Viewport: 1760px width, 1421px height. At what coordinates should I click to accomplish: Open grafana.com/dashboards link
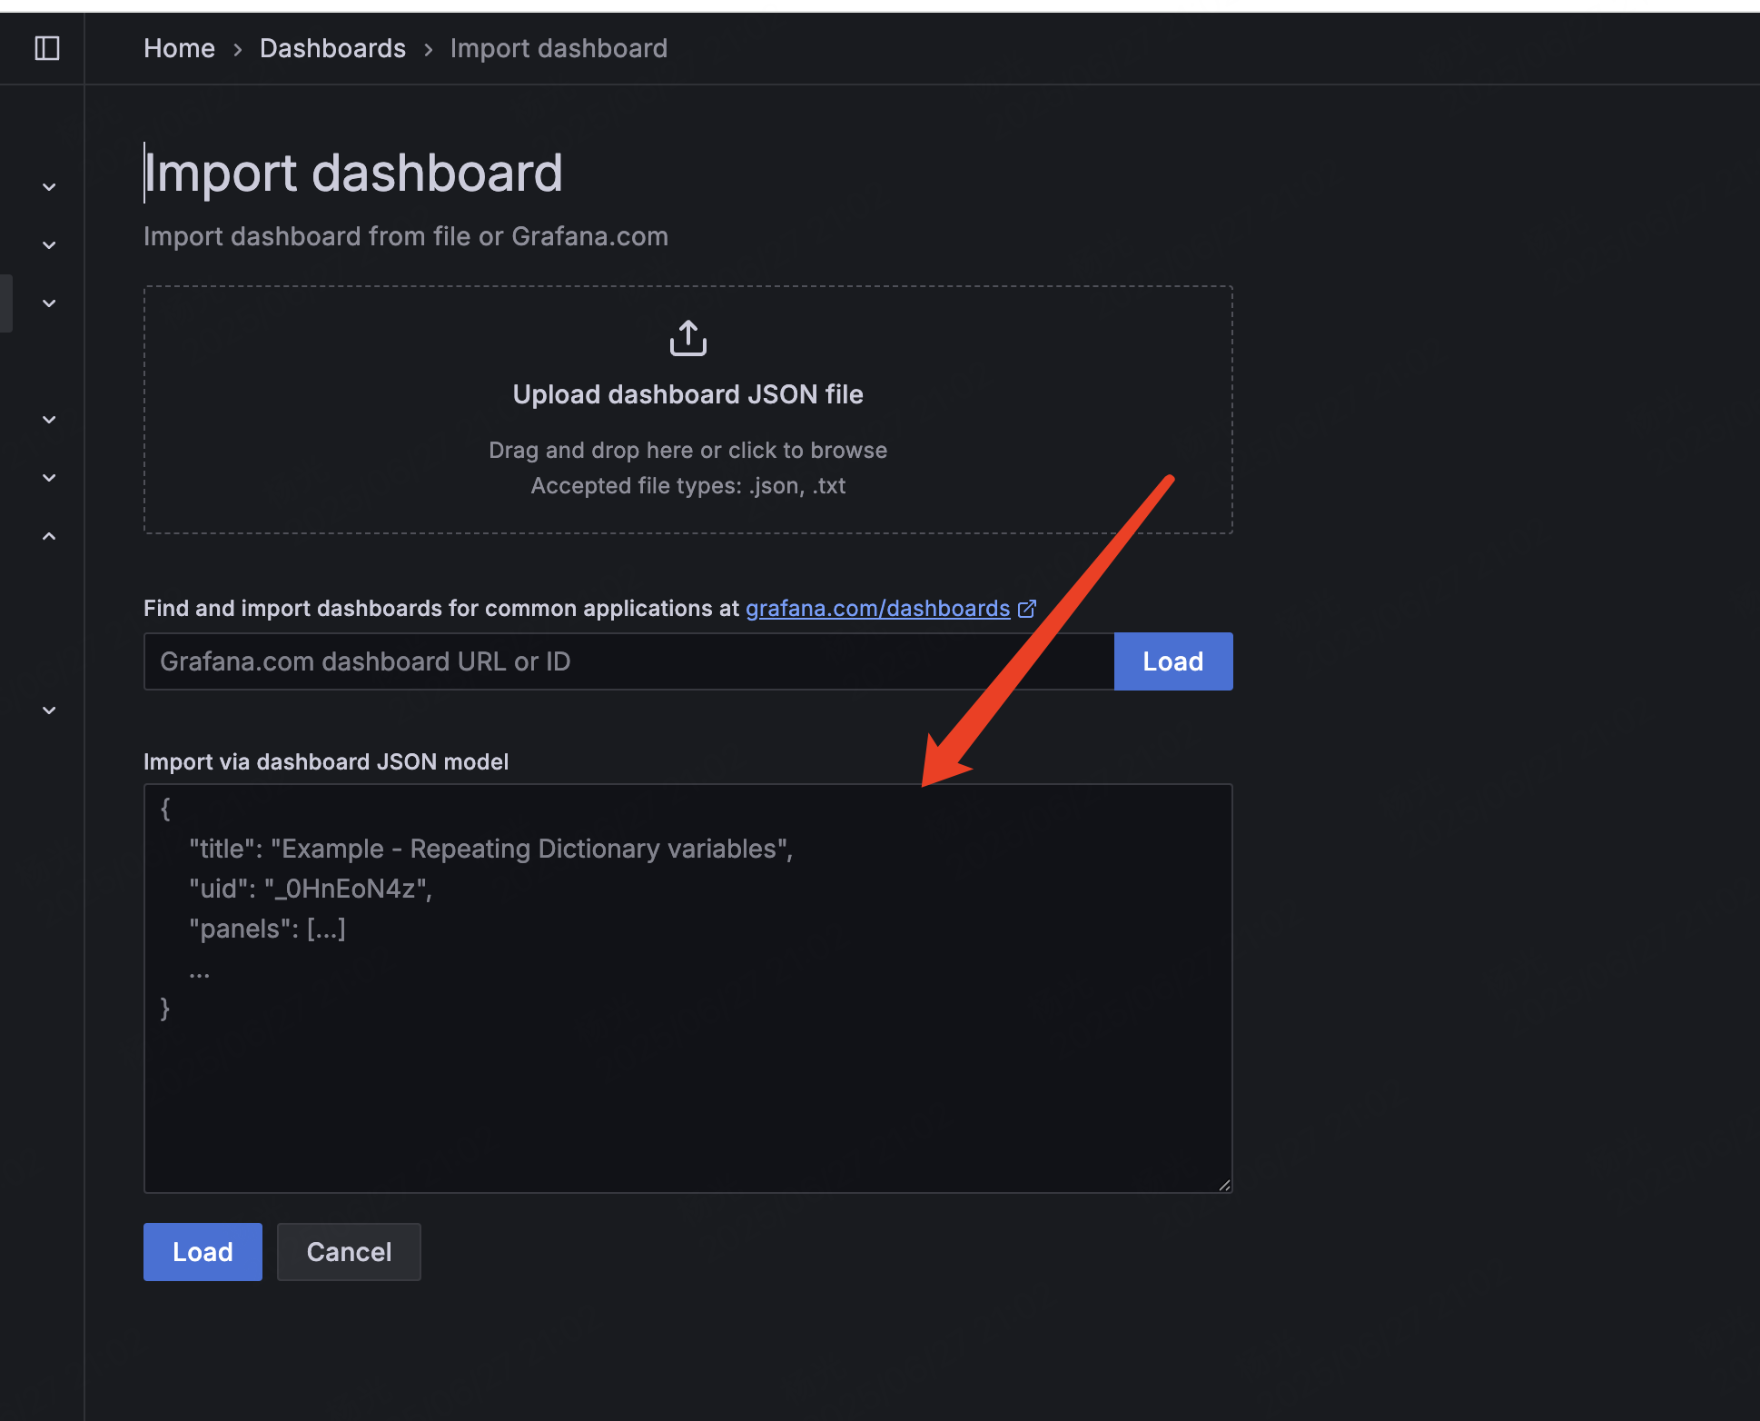pos(878,609)
